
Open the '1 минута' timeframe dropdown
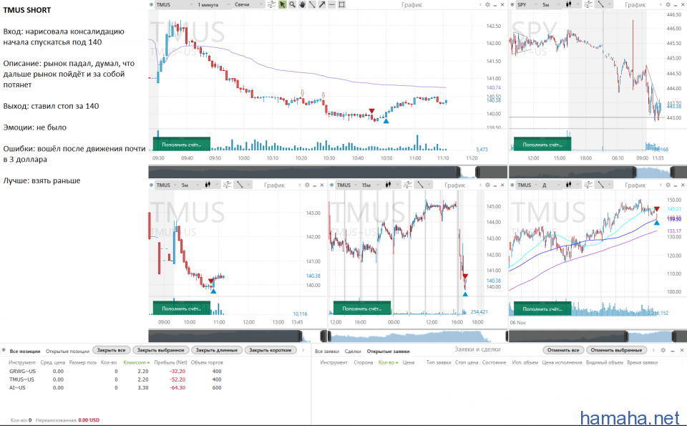pyautogui.click(x=214, y=4)
